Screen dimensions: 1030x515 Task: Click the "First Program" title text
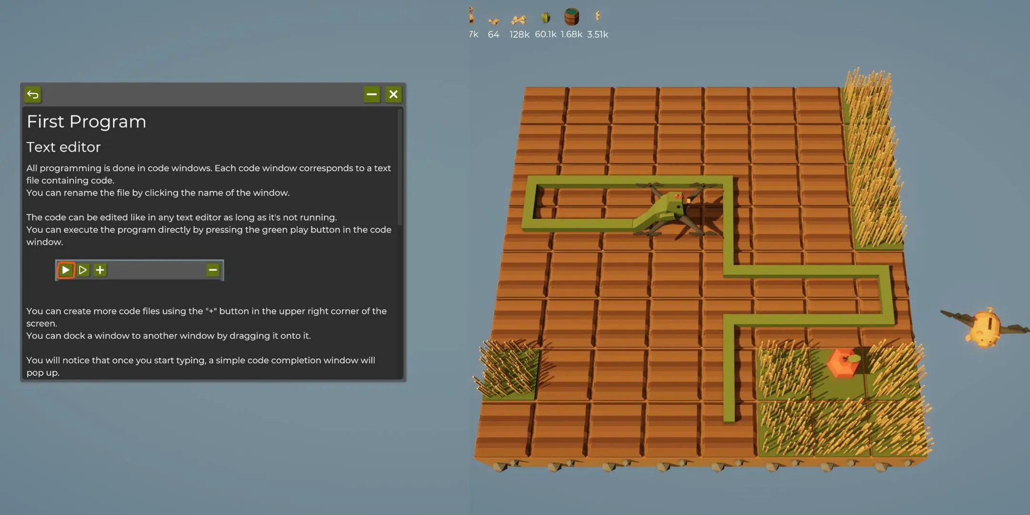[x=86, y=122]
